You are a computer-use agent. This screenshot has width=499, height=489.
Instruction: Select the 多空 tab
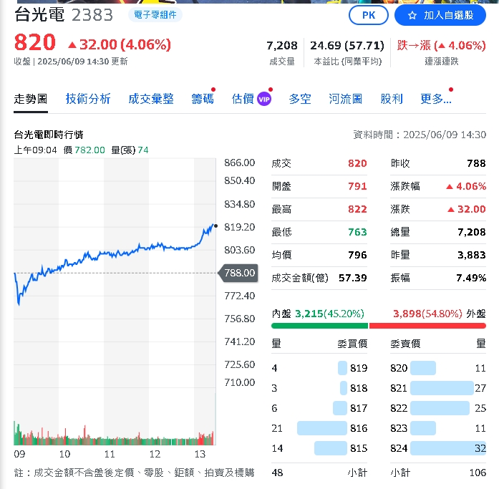pyautogui.click(x=300, y=99)
